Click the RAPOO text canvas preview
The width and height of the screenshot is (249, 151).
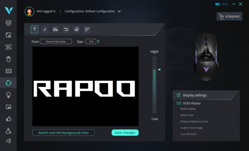[85, 86]
